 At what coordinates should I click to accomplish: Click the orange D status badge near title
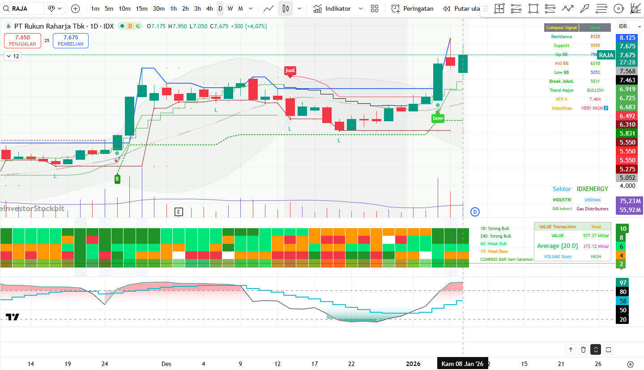click(x=130, y=26)
